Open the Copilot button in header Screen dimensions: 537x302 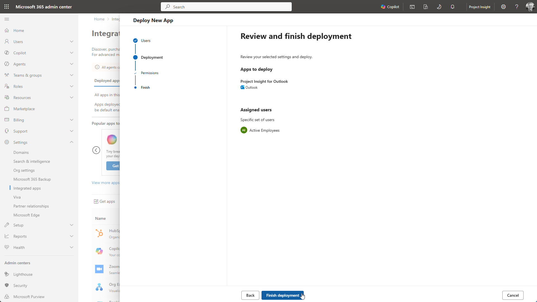pos(390,7)
